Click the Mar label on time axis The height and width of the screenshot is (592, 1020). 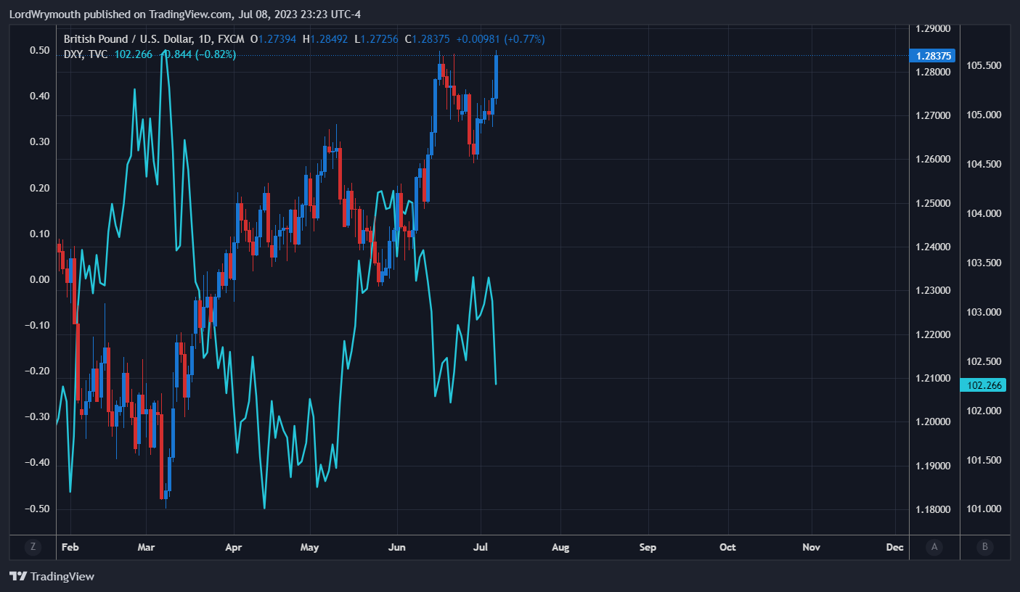click(x=146, y=547)
